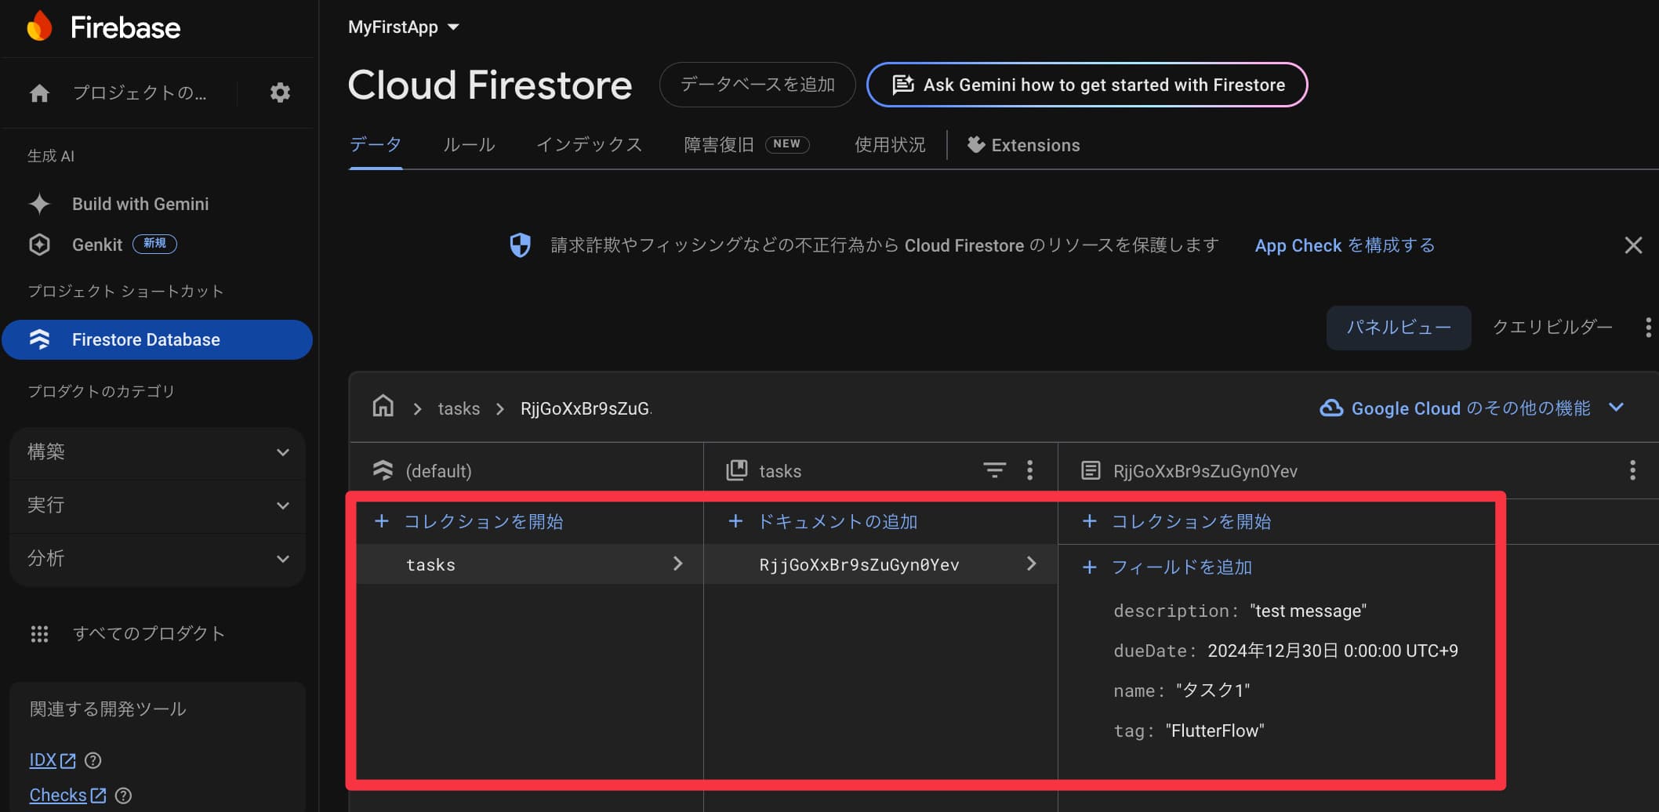Image resolution: width=1659 pixels, height=812 pixels.
Task: Open Firestore Database in sidebar
Action: (x=157, y=339)
